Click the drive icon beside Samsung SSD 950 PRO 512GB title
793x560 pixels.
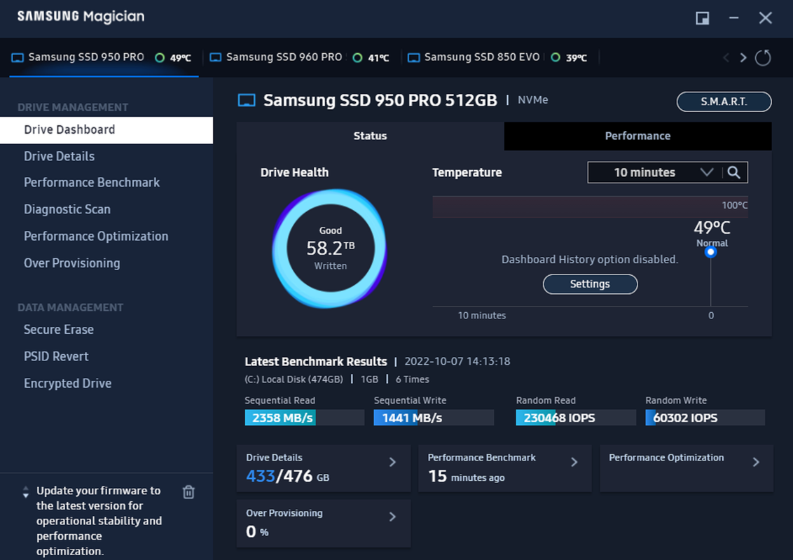(x=247, y=100)
